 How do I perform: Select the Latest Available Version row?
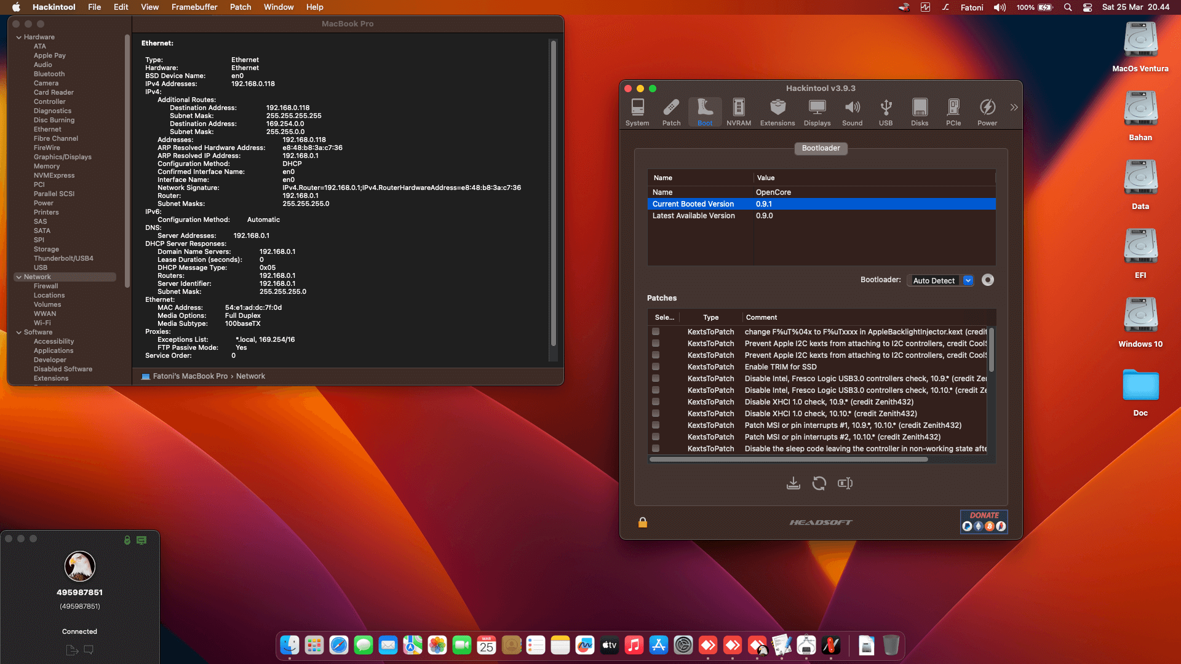(821, 216)
